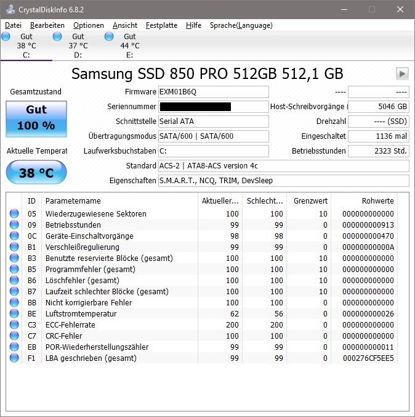The height and width of the screenshot is (417, 415).
Task: Click the Aktueller... column header
Action: coord(220,200)
